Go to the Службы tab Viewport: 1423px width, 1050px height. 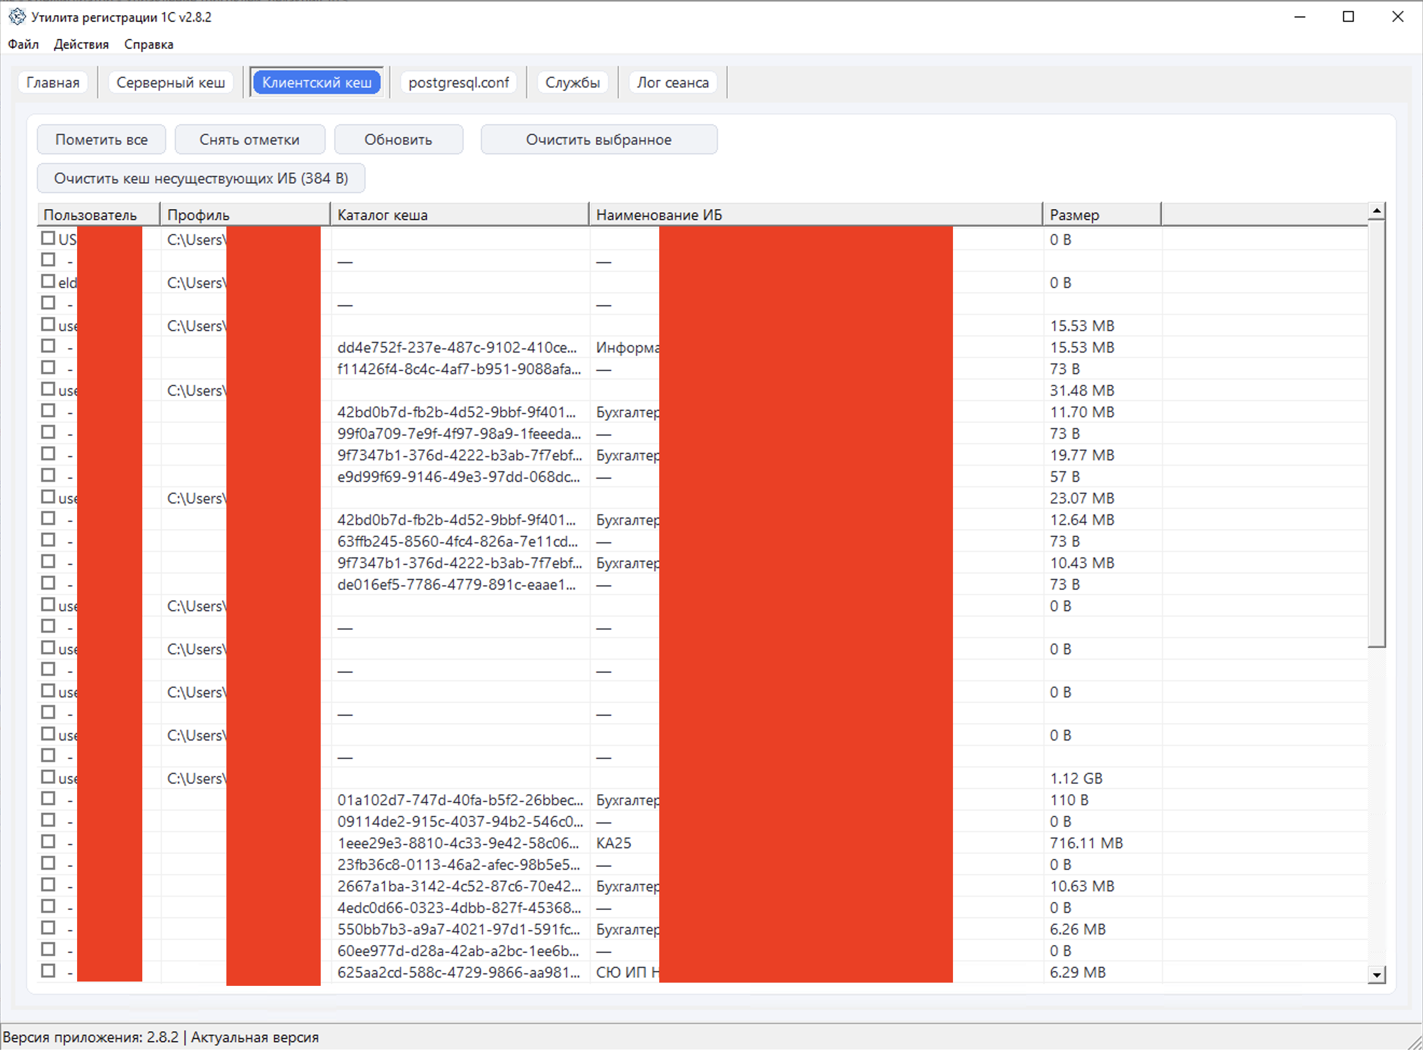pos(572,82)
